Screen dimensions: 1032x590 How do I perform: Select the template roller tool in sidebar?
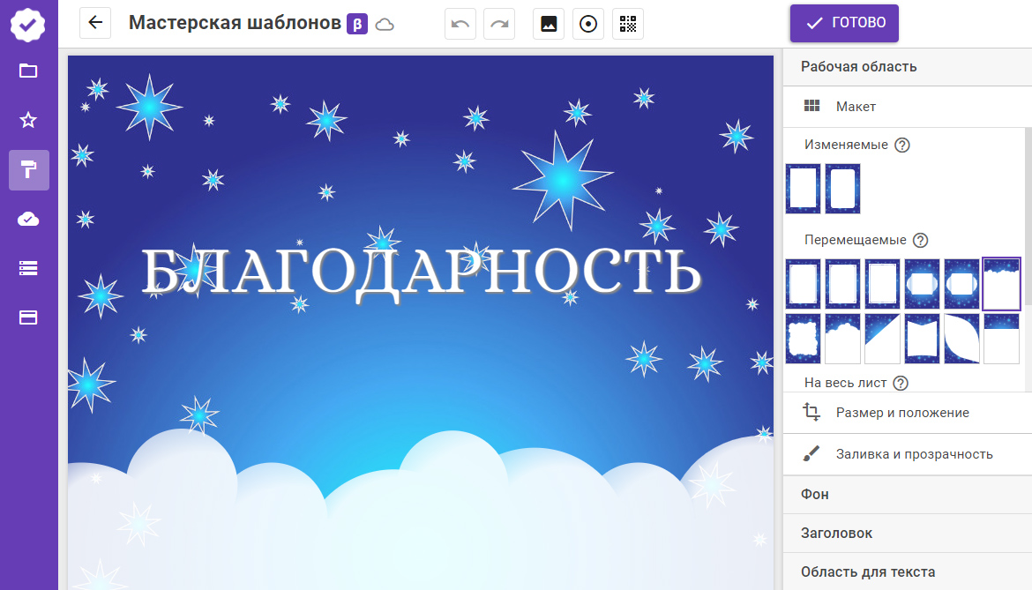[x=28, y=169]
